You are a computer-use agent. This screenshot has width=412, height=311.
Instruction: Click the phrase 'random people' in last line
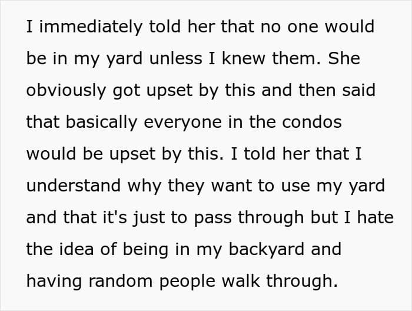pyautogui.click(x=152, y=282)
